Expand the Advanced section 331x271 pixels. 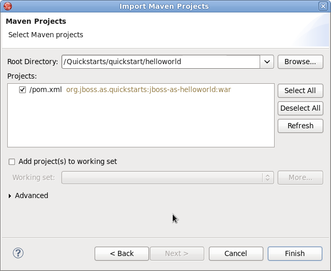tap(11, 195)
